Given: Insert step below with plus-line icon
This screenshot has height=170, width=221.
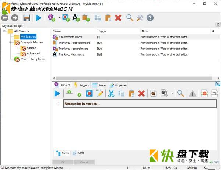Looking at the screenshot, I should pos(79,94).
